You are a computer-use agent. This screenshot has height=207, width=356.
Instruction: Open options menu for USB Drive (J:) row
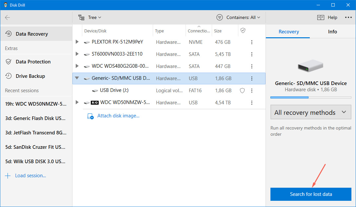coord(251,91)
